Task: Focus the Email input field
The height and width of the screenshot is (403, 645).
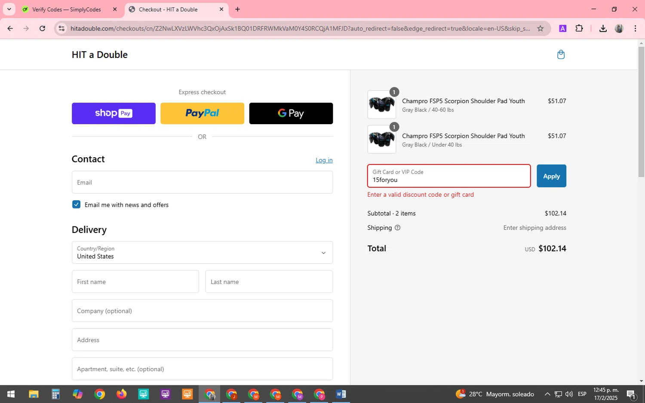Action: (202, 182)
